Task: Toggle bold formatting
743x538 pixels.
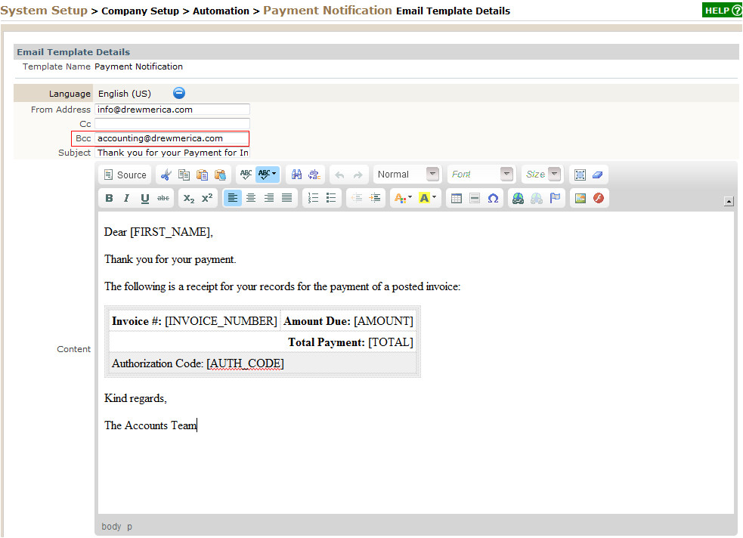Action: [109, 199]
